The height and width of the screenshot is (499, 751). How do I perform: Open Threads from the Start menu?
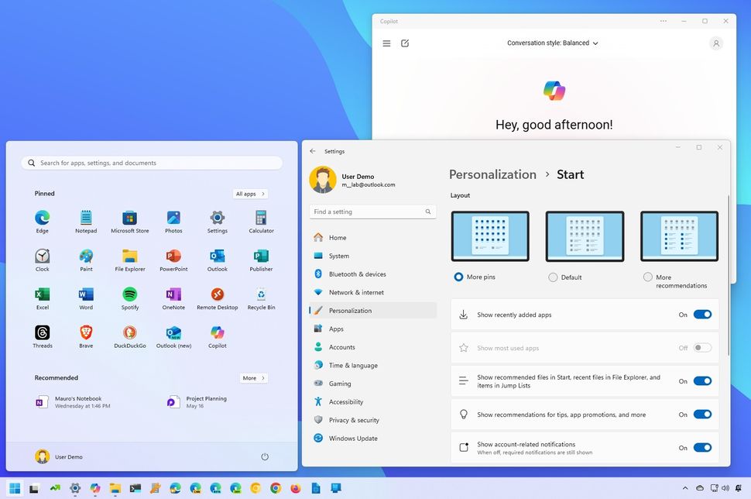(42, 332)
